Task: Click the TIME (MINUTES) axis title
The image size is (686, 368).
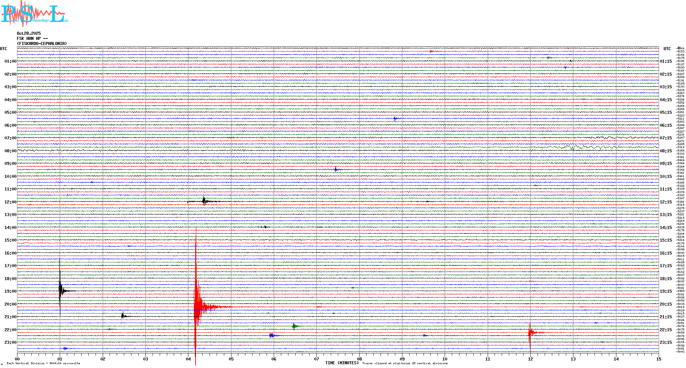Action: [x=342, y=363]
